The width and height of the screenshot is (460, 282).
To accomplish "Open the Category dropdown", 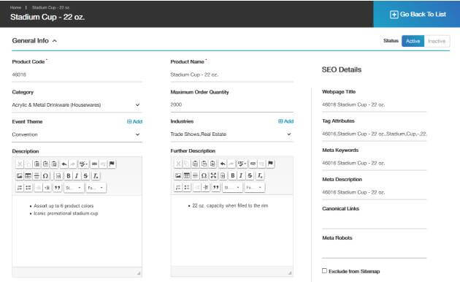I will coord(77,104).
